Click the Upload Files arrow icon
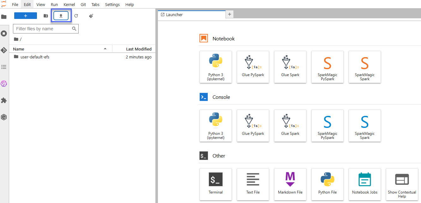The height and width of the screenshot is (203, 421). (61, 16)
